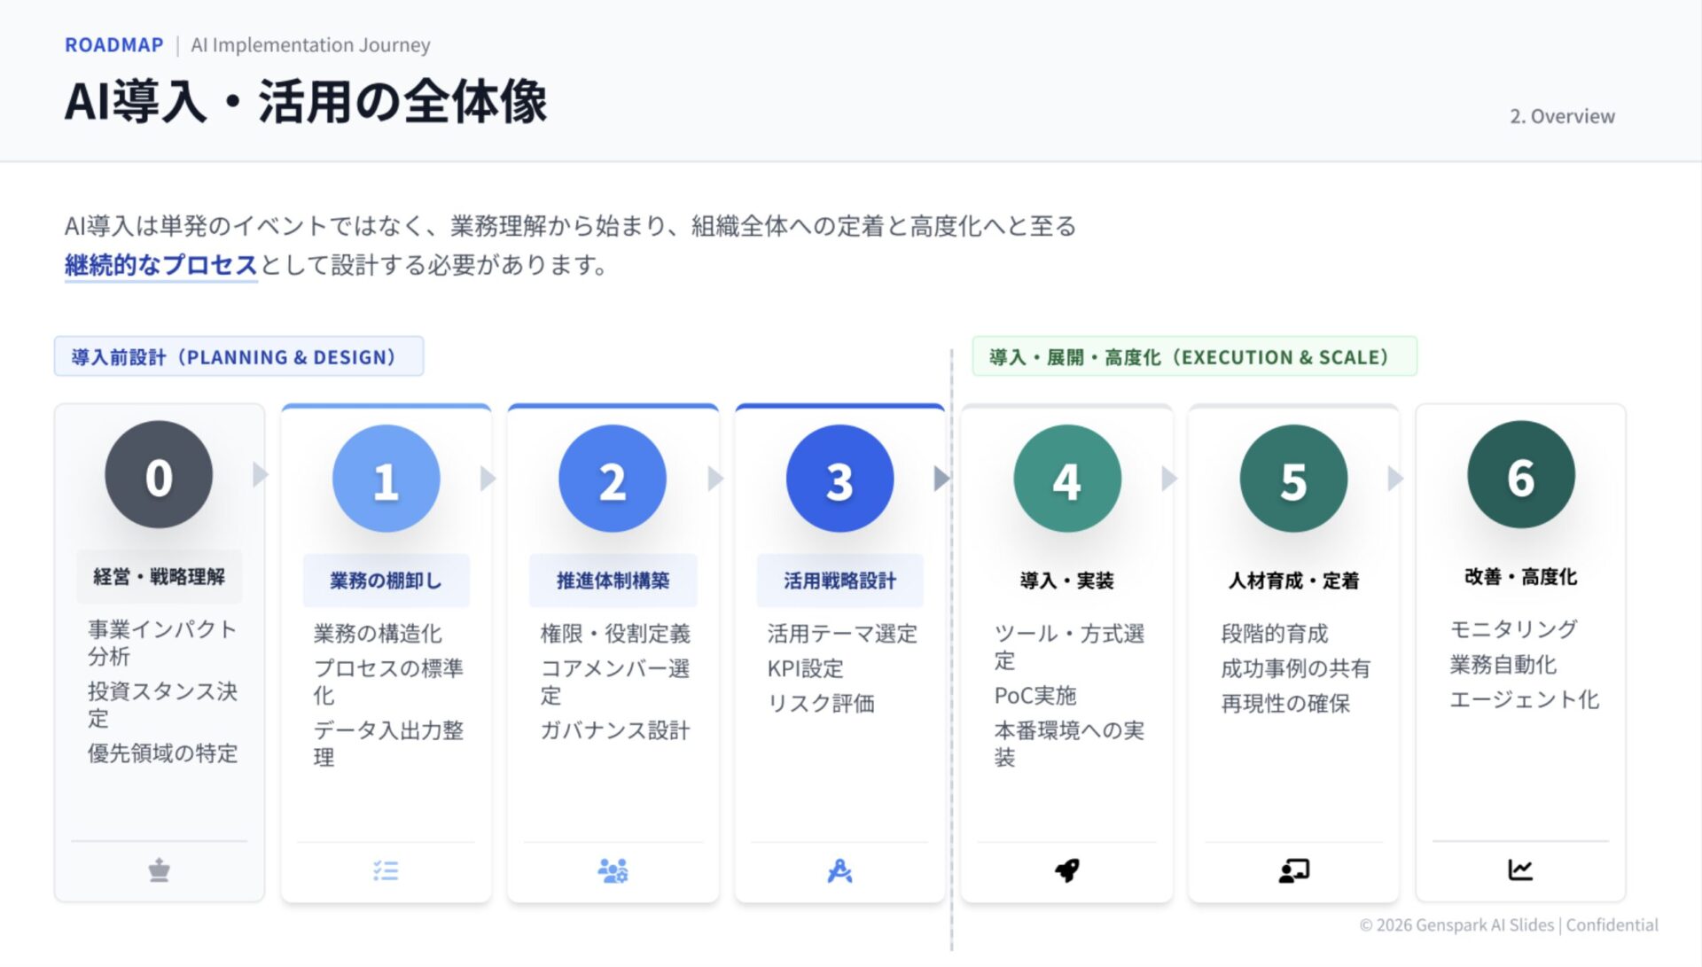The image size is (1702, 967).
Task: Click the drafting compass icon in card 3
Action: (839, 871)
